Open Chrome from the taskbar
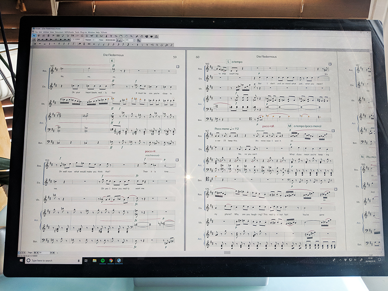This screenshot has width=388, height=291. point(111,261)
